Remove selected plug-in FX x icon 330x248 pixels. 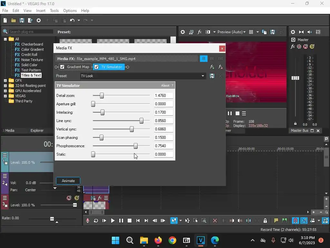[220, 67]
